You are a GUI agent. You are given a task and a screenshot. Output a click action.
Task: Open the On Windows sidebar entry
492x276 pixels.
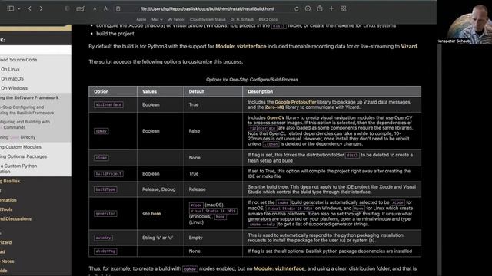14,88
